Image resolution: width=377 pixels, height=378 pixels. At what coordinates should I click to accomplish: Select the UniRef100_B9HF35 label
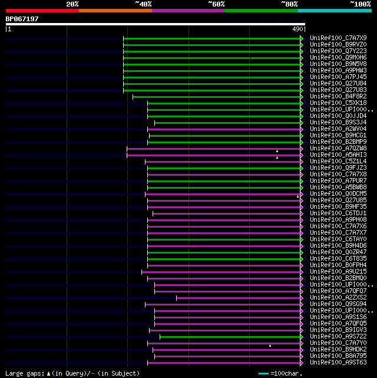click(338, 207)
